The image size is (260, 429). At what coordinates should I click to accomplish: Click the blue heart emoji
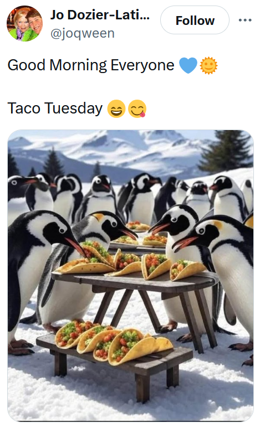point(188,66)
